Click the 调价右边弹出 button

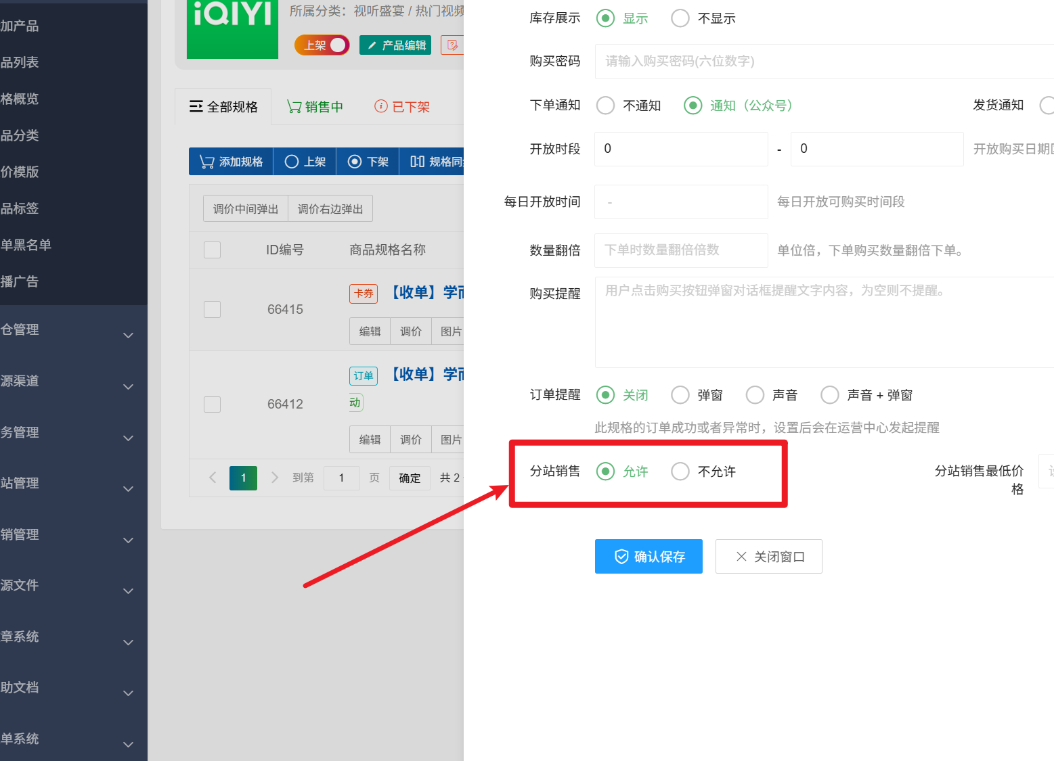coord(330,209)
